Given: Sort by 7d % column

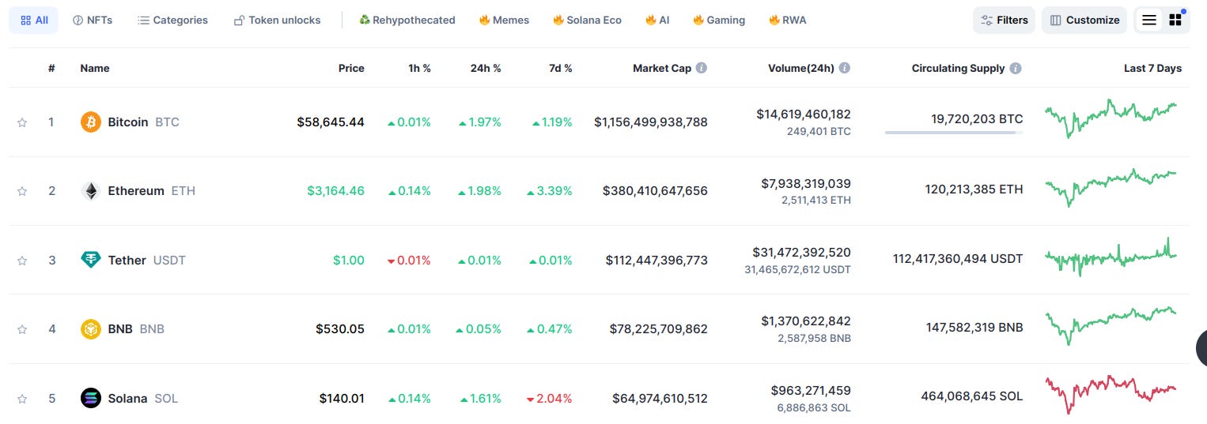Looking at the screenshot, I should click(560, 68).
